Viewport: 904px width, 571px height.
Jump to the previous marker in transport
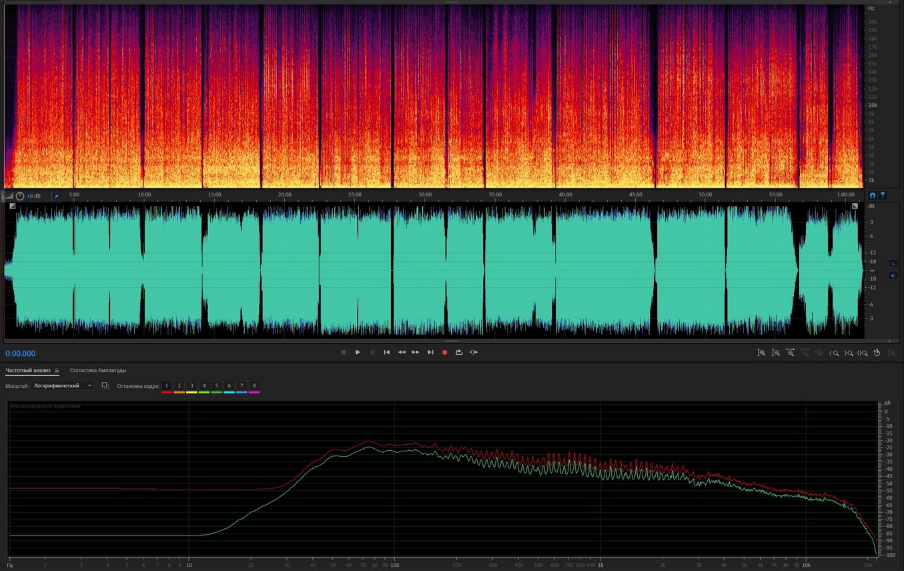(387, 353)
